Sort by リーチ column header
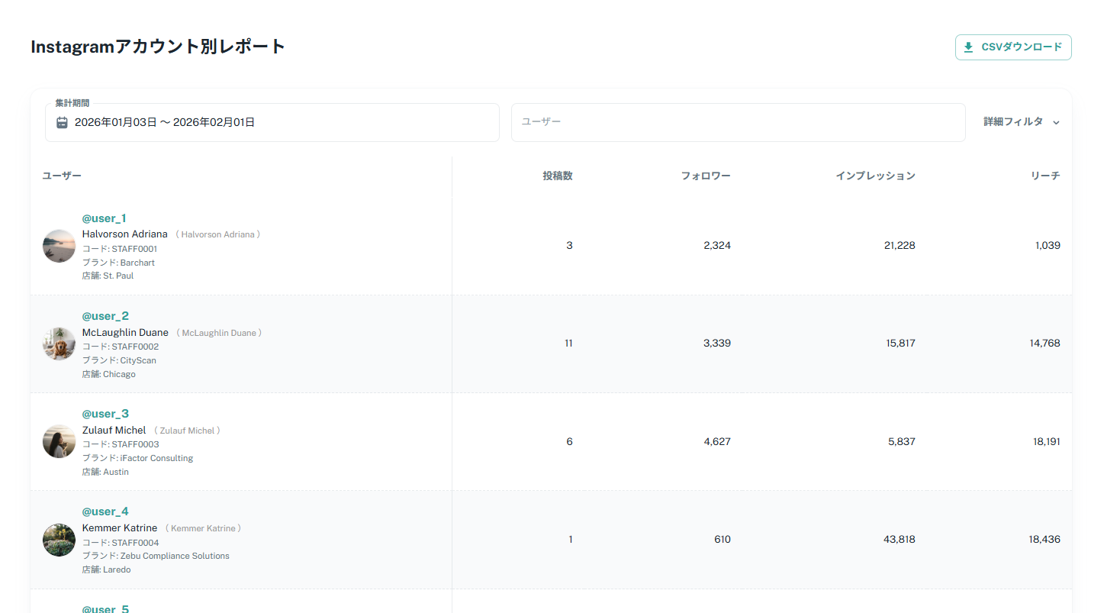The image size is (1104, 613). coord(1045,176)
